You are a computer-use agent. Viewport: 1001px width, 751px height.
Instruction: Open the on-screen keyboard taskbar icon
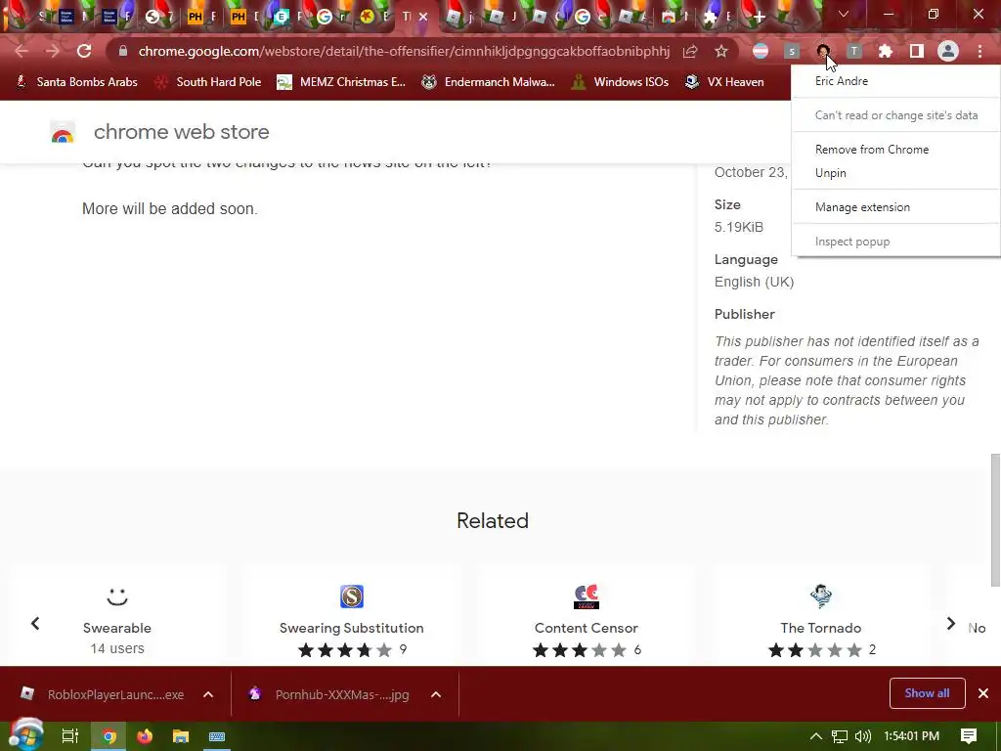click(x=217, y=736)
